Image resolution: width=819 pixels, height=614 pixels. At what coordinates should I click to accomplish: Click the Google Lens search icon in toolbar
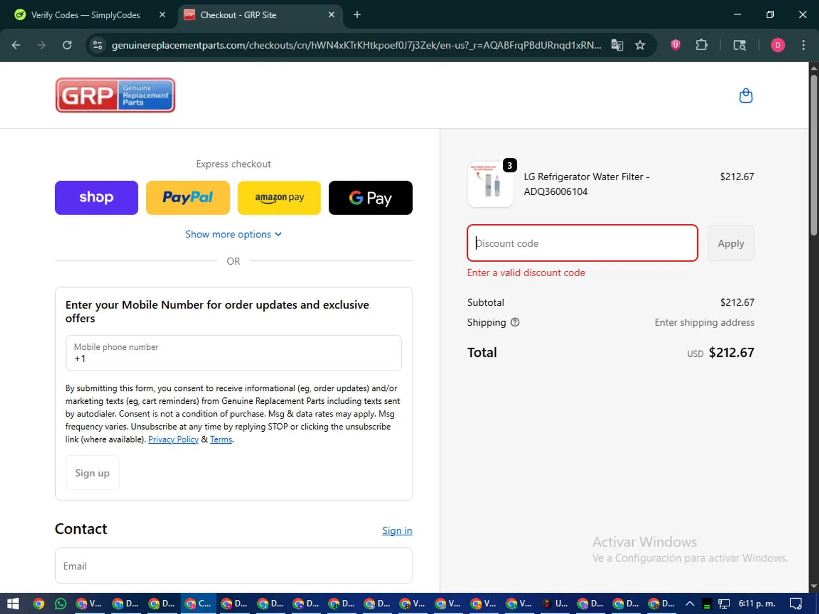[x=739, y=45]
